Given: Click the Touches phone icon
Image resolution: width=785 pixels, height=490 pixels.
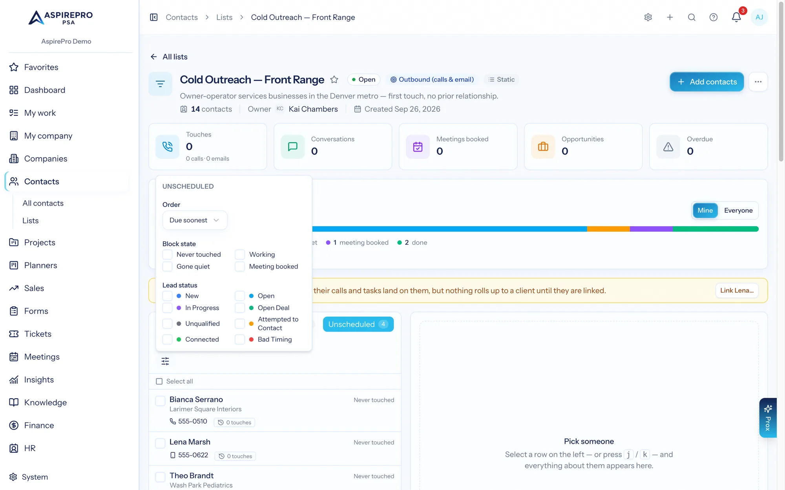Looking at the screenshot, I should tap(168, 147).
